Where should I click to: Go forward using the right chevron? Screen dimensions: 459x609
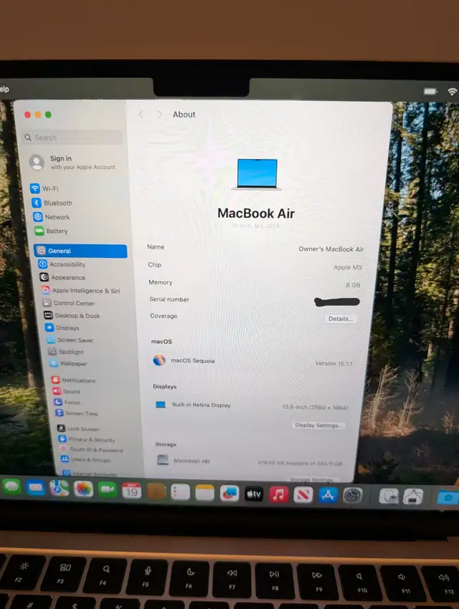pyautogui.click(x=159, y=114)
